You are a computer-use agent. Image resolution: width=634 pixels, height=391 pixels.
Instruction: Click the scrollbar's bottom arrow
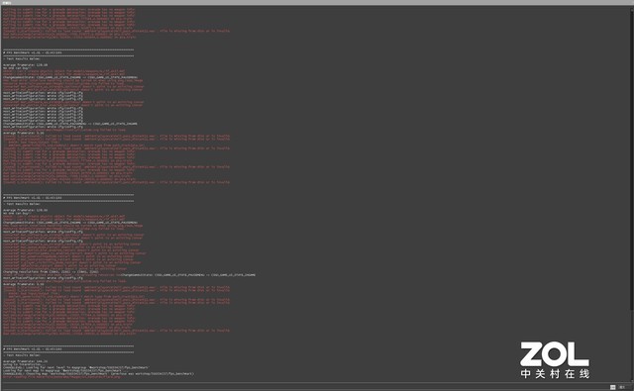coord(632,379)
